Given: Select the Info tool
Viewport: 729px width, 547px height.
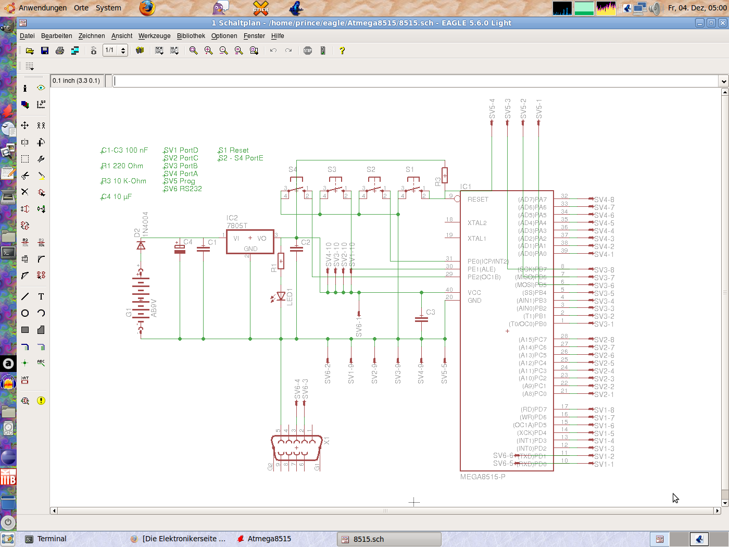Looking at the screenshot, I should pyautogui.click(x=25, y=88).
